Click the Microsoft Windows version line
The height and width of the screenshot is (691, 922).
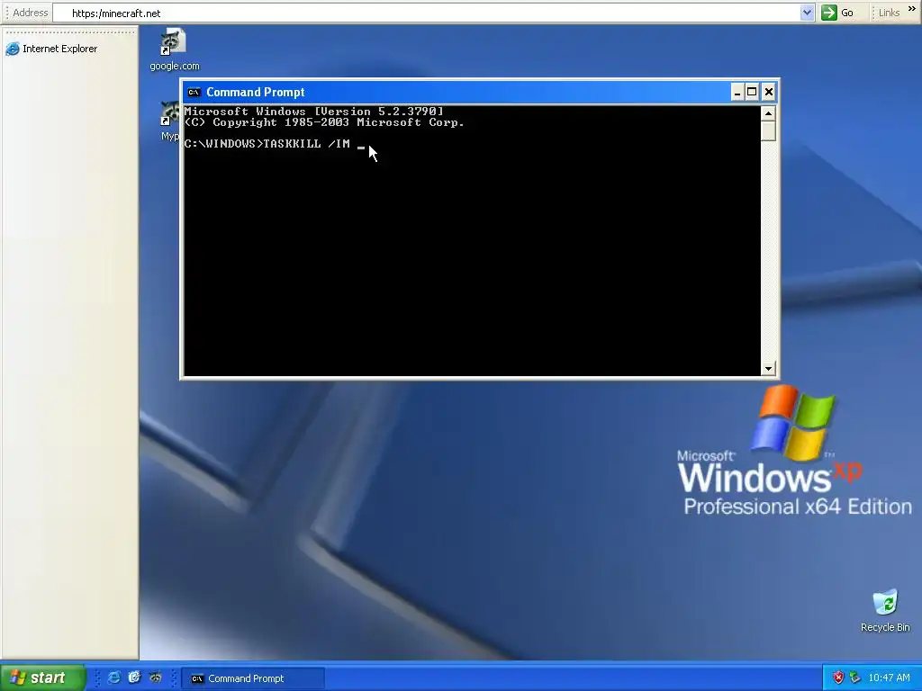click(x=314, y=111)
